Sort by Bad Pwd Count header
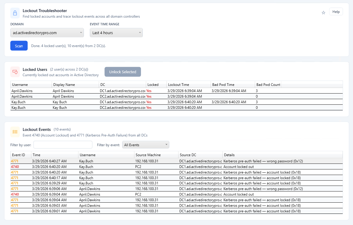This screenshot has width=353, height=225. pyautogui.click(x=268, y=85)
